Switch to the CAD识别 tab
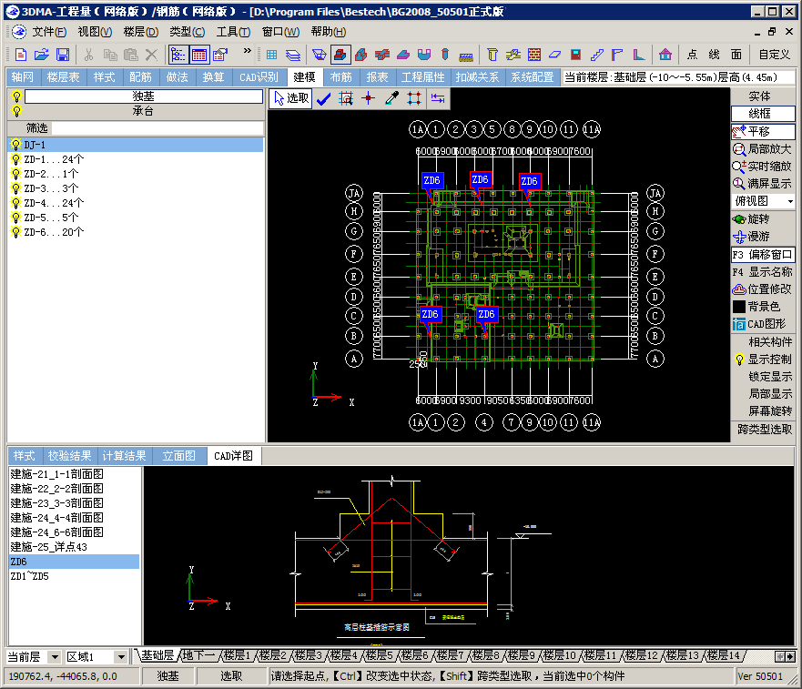The image size is (802, 689). (259, 77)
